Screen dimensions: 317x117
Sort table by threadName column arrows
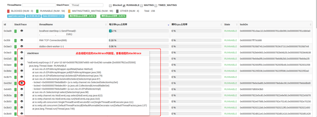(x=106, y=25)
